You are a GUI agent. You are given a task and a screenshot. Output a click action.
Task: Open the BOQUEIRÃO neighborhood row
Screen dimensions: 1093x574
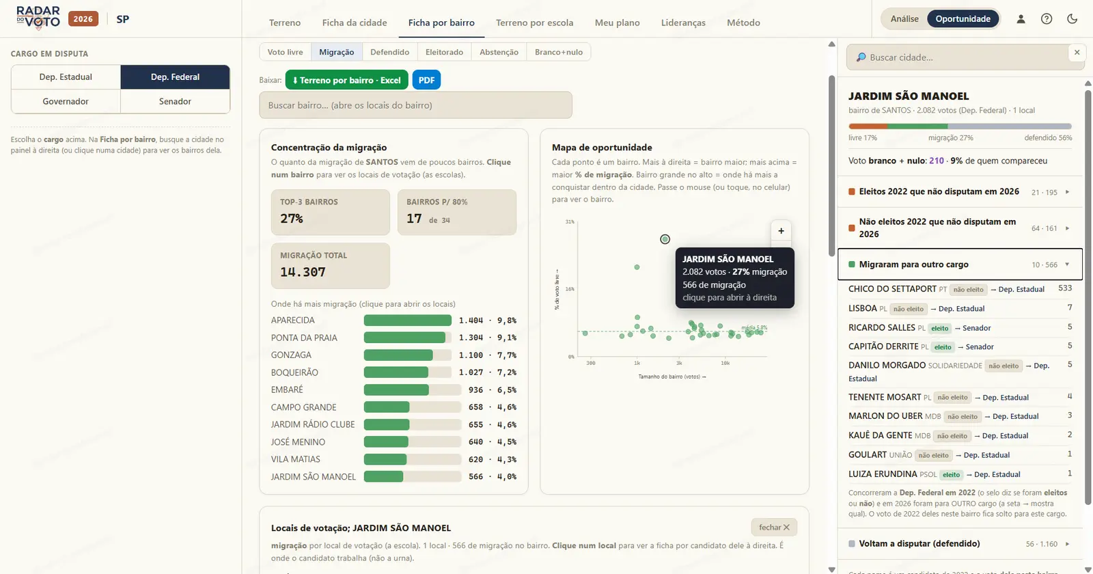tap(393, 372)
